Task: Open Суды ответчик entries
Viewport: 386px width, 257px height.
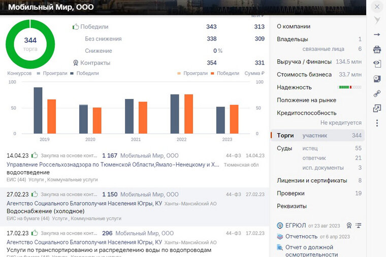Action: point(314,158)
